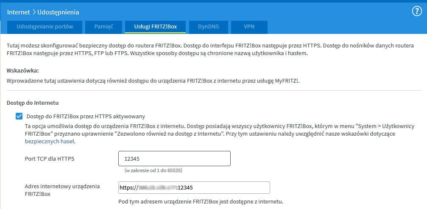This screenshot has width=427, height=209.
Task: Click the Port TCP dla HTTPS label
Action: click(50, 159)
